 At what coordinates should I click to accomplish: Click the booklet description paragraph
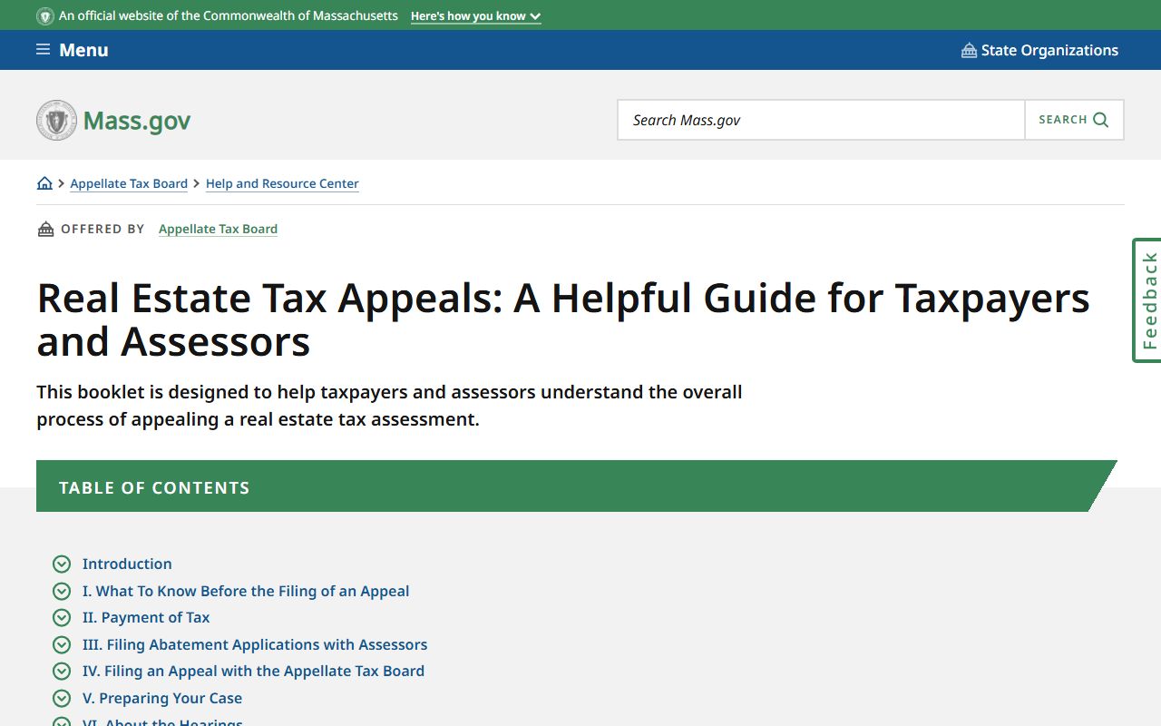point(389,406)
